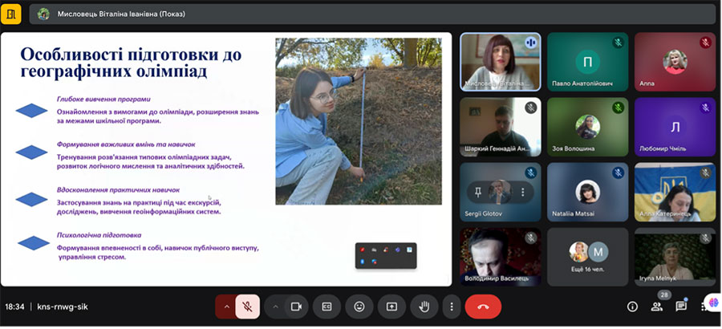
Task: Open three-dot options on Sergii Glotov tile
Action: 522,192
